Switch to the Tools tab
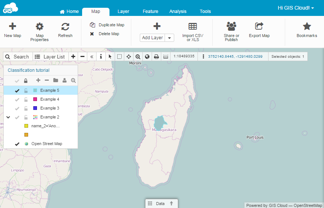The height and width of the screenshot is (208, 324). (x=205, y=11)
